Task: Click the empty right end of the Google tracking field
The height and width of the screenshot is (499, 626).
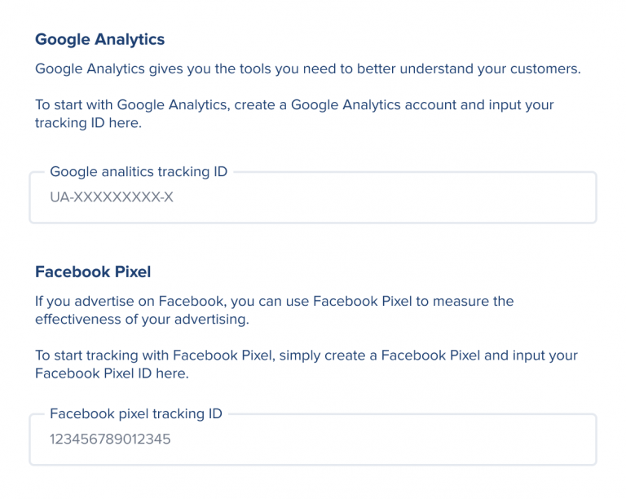Action: [x=554, y=198]
